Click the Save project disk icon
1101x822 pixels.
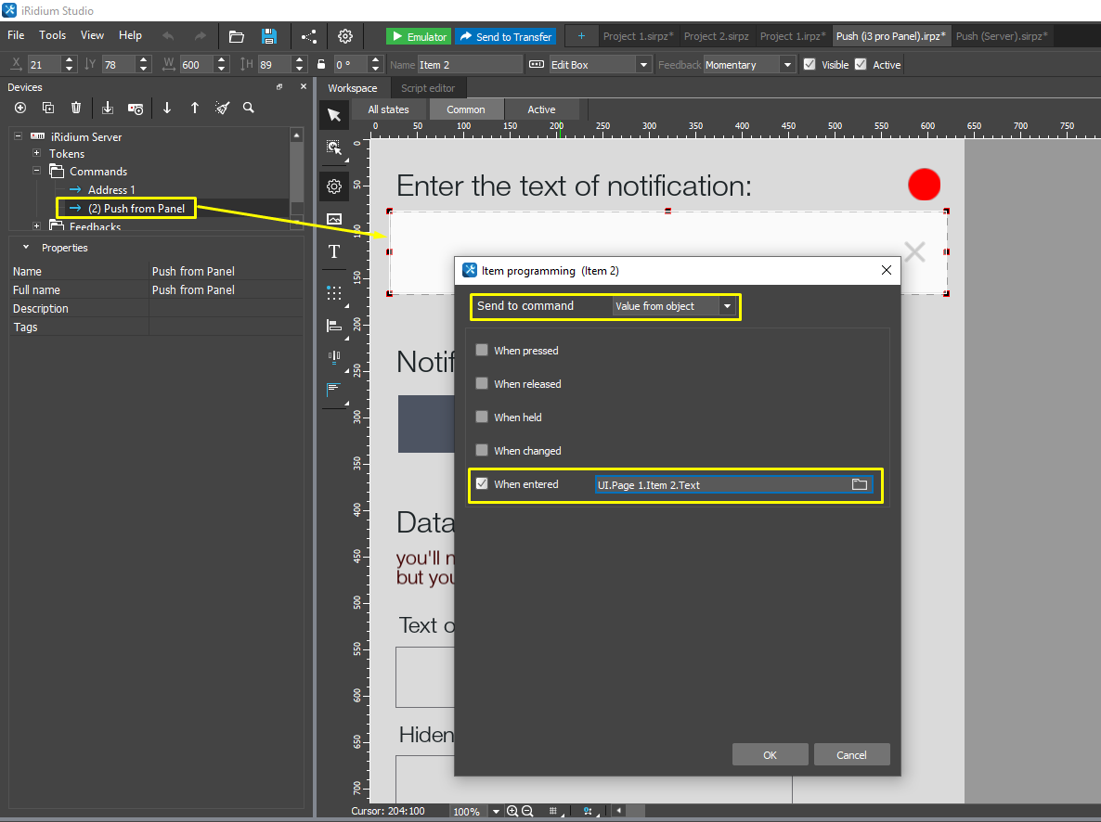pos(269,36)
